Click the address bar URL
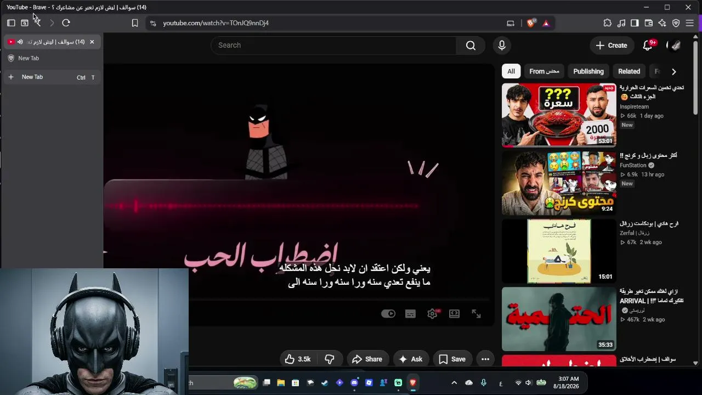 216,23
